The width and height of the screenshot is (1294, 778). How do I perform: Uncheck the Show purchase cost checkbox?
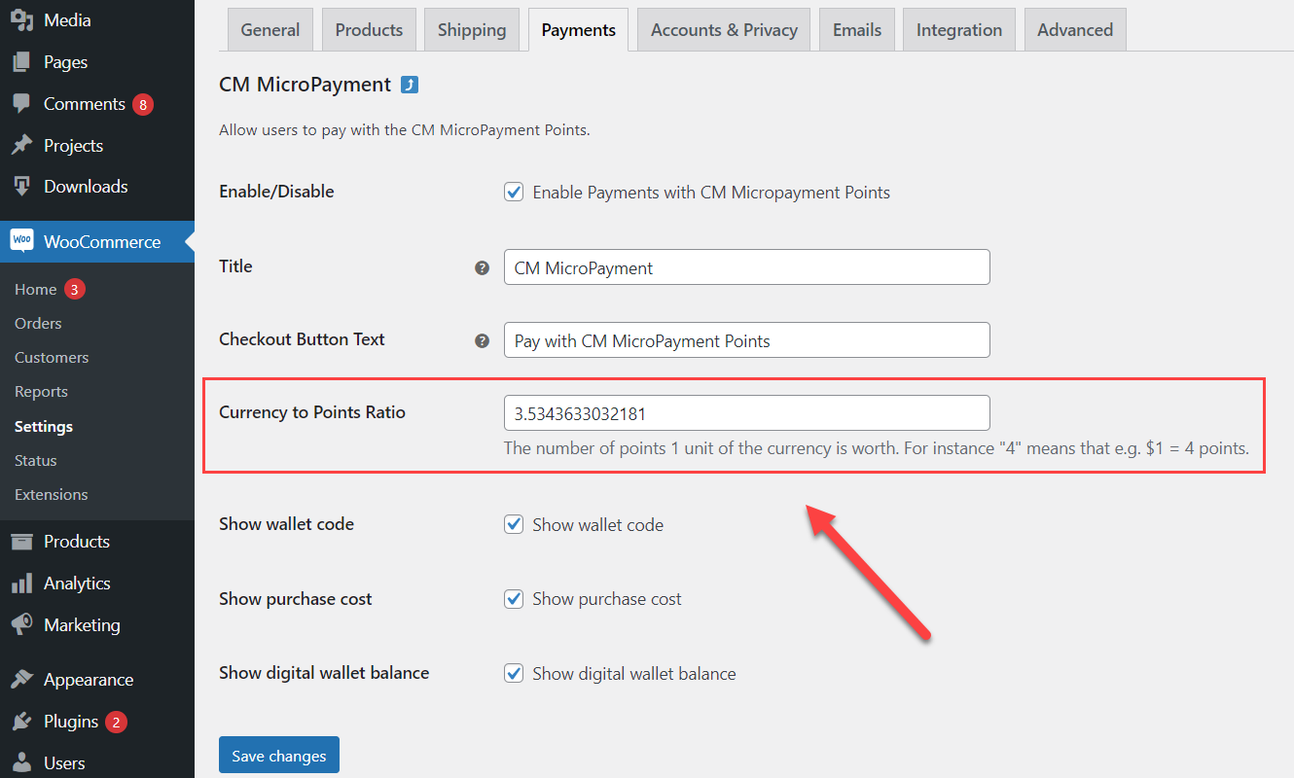[514, 599]
